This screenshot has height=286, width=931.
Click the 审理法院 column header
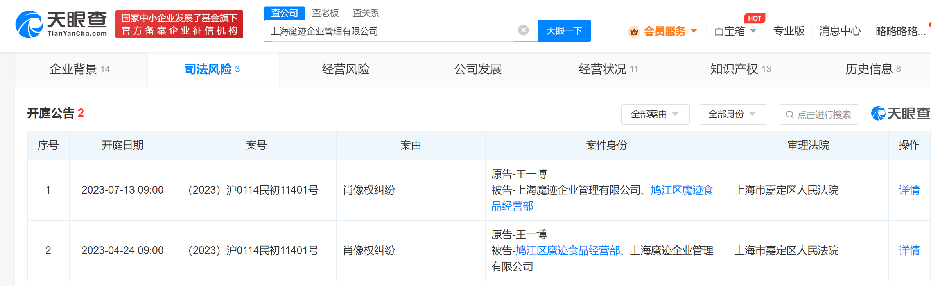pos(808,145)
